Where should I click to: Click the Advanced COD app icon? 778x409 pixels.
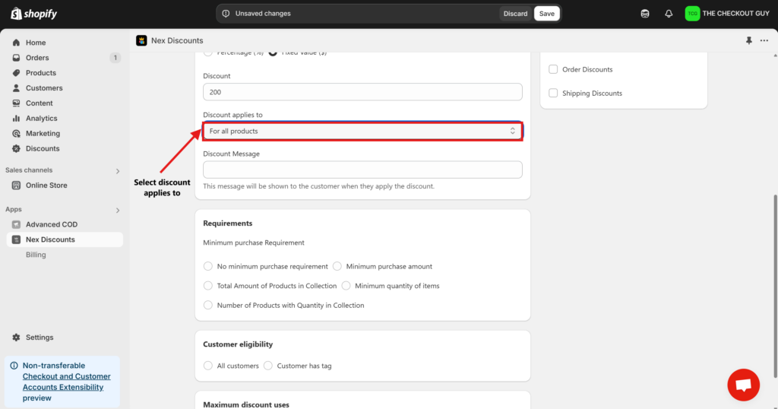coord(17,224)
